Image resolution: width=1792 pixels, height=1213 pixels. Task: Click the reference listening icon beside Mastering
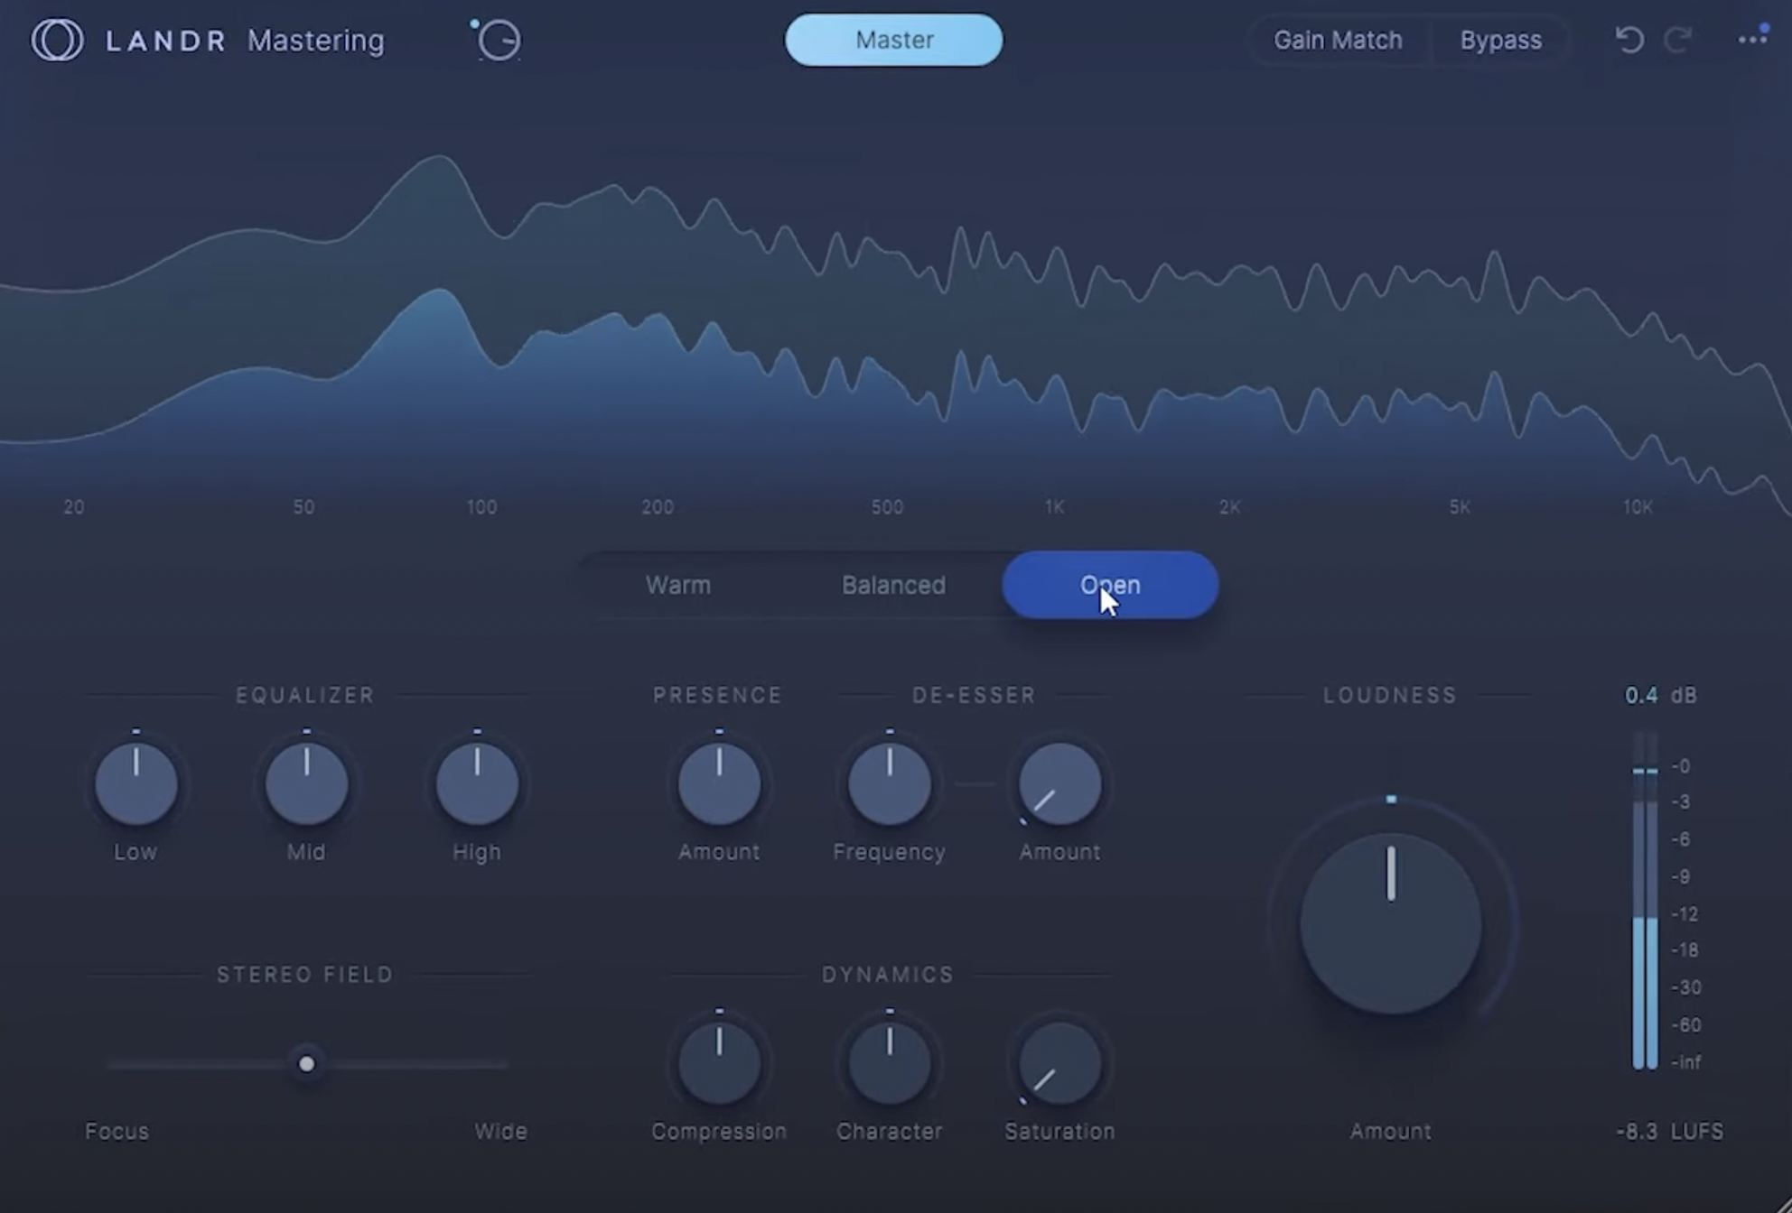click(x=498, y=40)
